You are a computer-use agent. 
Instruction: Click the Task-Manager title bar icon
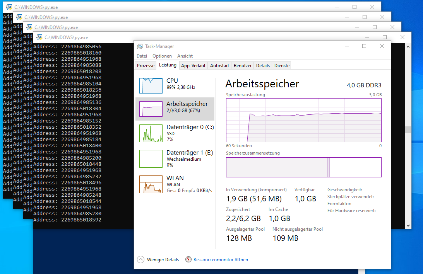pyautogui.click(x=140, y=46)
